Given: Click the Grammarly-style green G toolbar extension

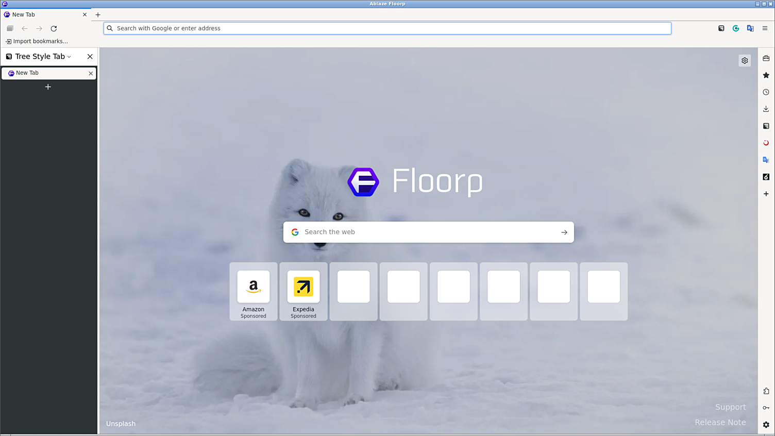Looking at the screenshot, I should pos(736,28).
